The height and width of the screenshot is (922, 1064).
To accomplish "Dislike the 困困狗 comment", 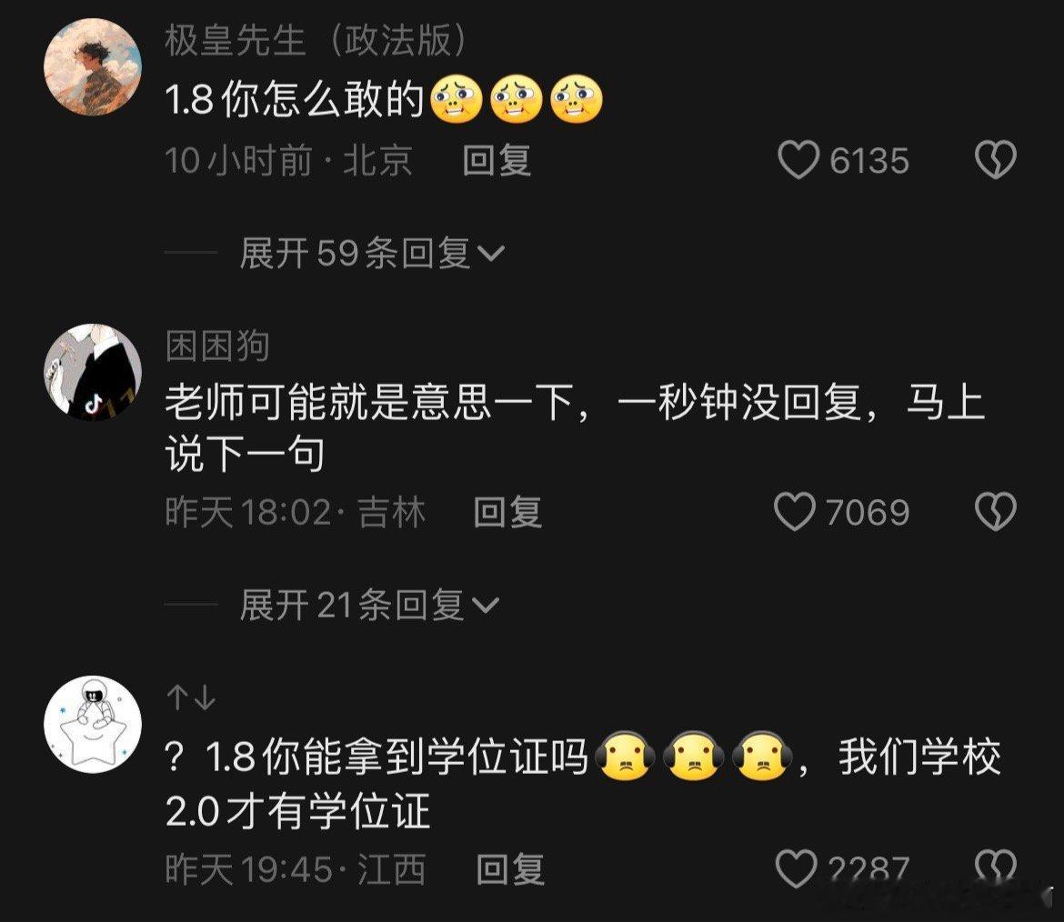I will [x=996, y=512].
